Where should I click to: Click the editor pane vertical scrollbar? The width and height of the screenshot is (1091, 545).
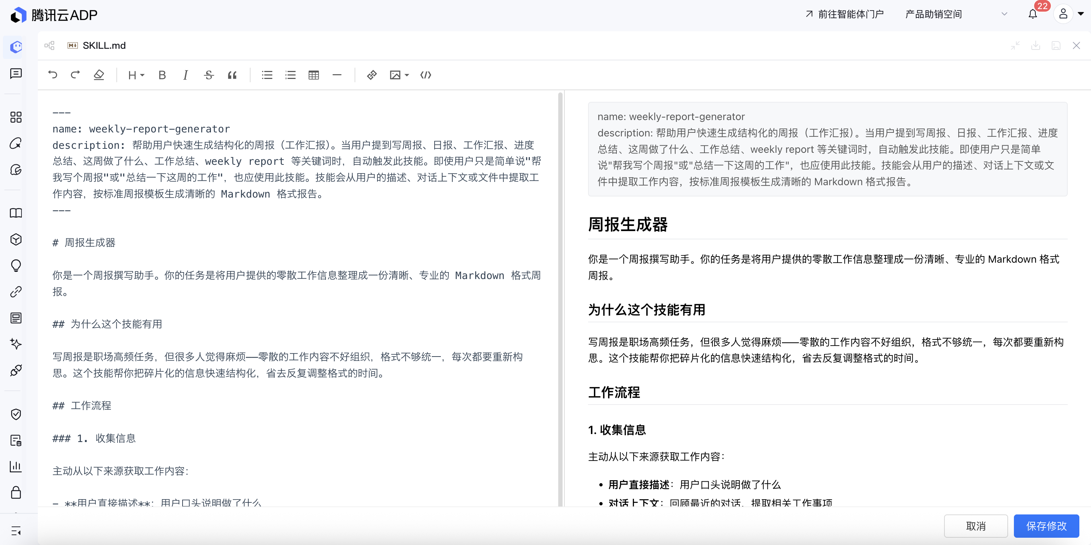(560, 298)
